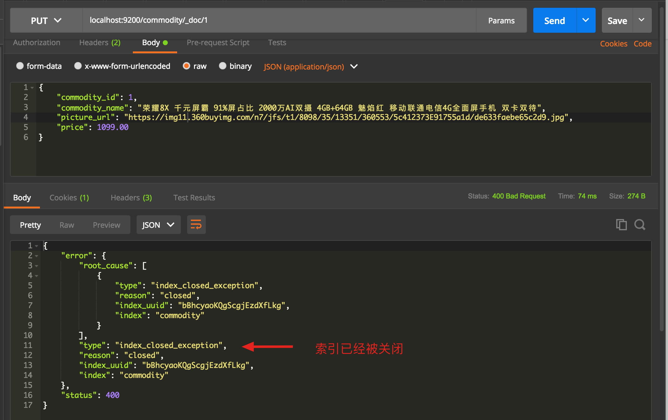Viewport: 668px width, 420px height.
Task: Click the "index_uuid" value on response line 7
Action: point(232,306)
